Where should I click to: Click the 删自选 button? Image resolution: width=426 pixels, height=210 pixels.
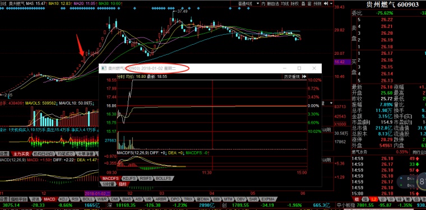(x=273, y=3)
